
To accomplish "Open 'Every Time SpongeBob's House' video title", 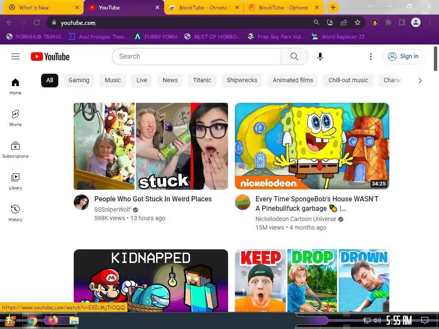I will [317, 203].
